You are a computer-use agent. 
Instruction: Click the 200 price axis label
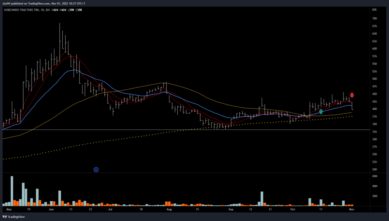(x=375, y=170)
